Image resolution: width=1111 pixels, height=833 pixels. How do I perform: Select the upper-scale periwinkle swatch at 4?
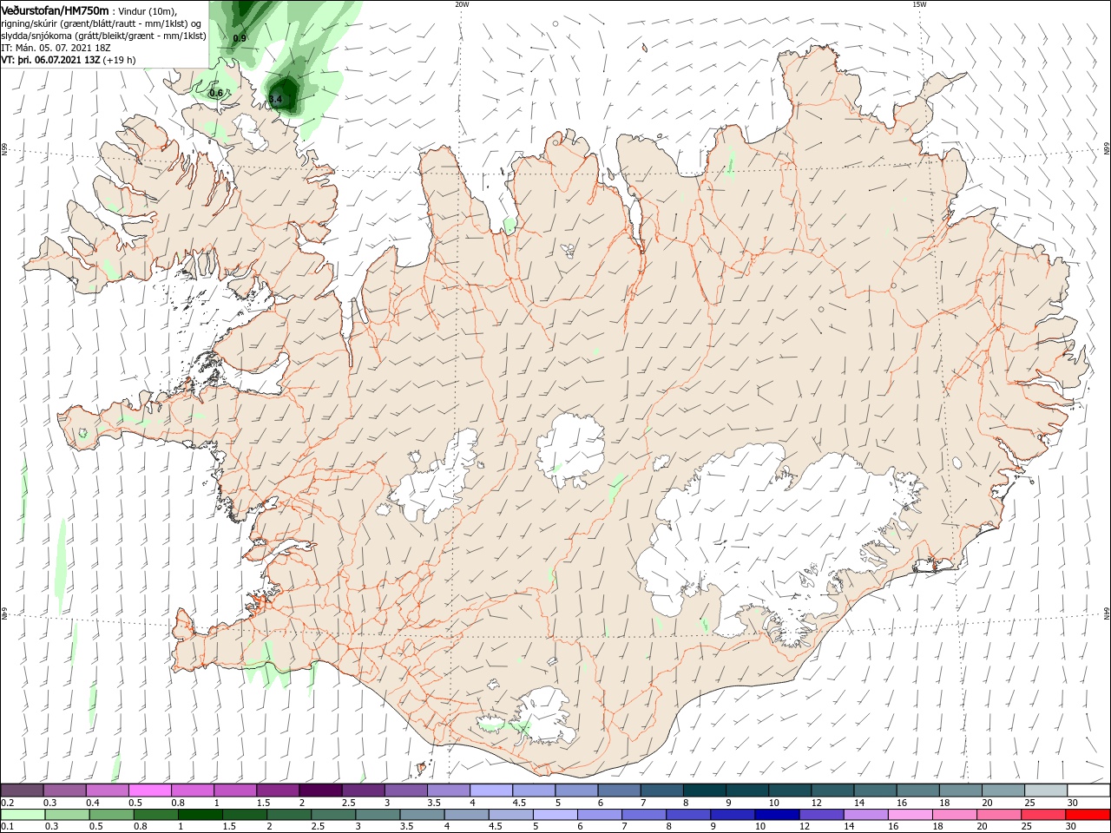click(x=490, y=790)
